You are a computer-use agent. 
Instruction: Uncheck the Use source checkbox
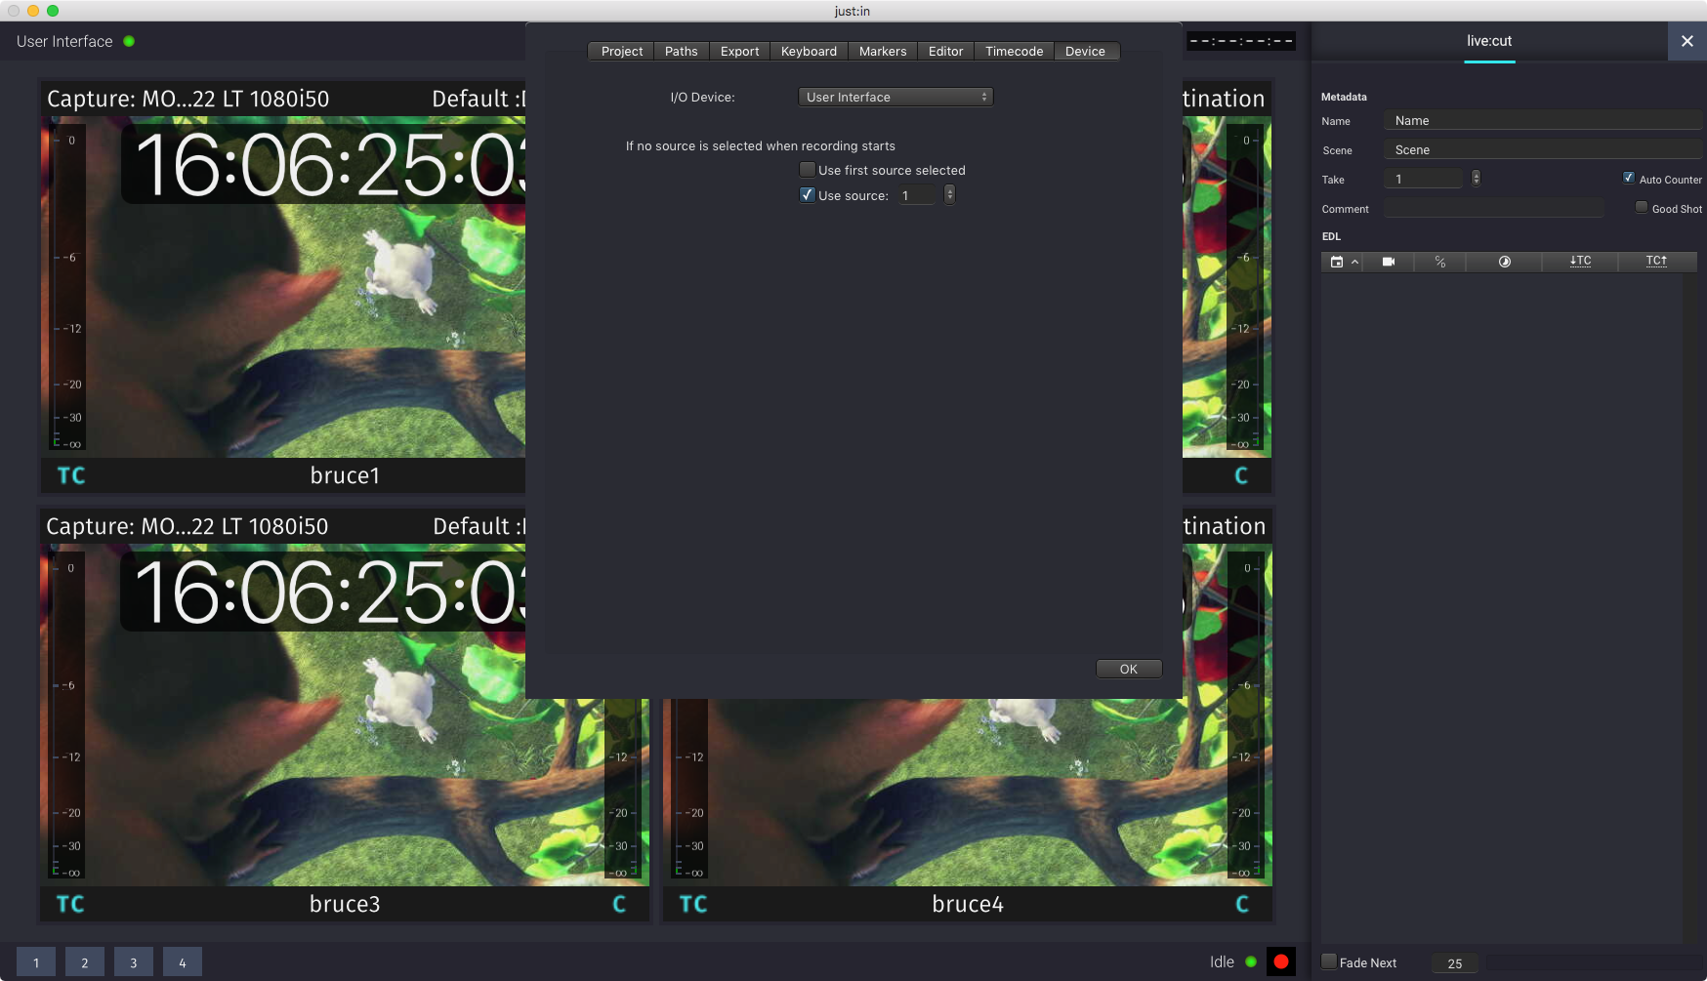click(x=808, y=195)
